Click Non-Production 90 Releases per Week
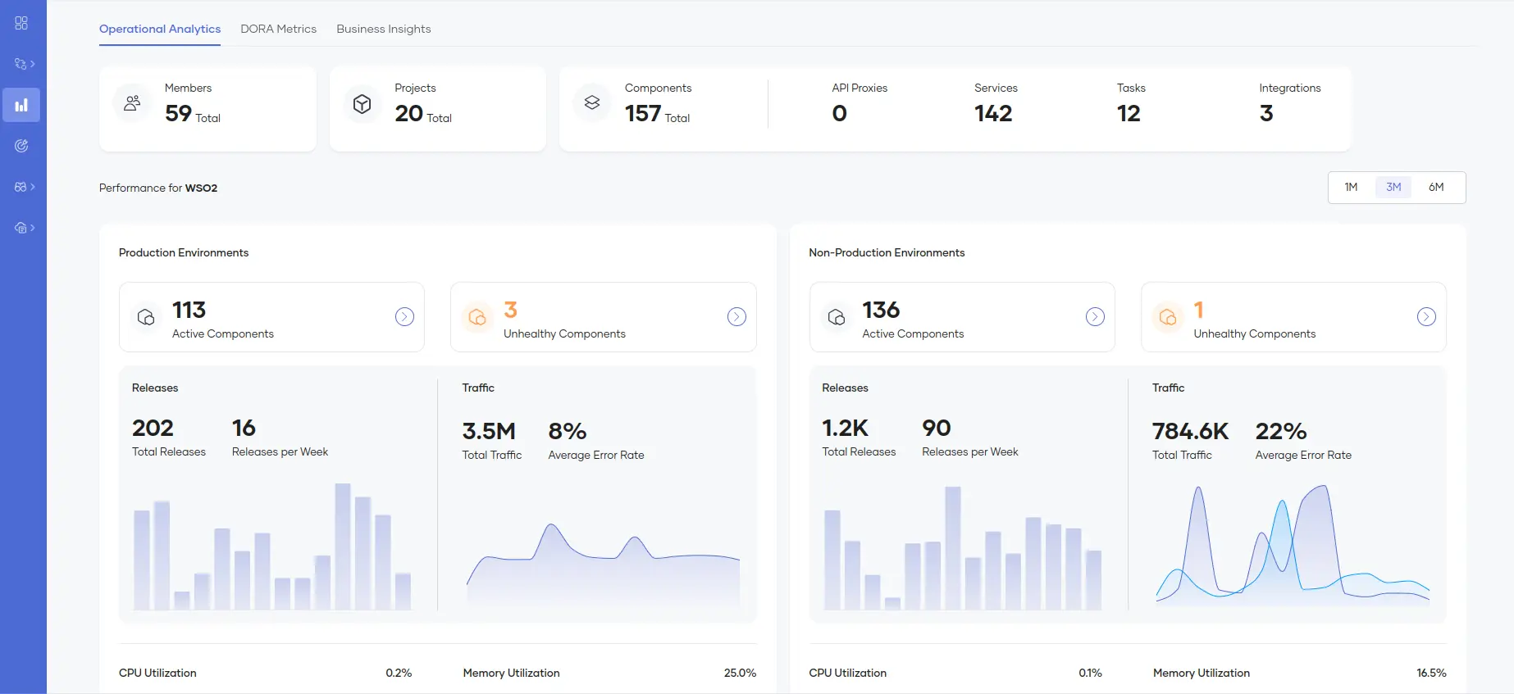1514x694 pixels. click(937, 428)
